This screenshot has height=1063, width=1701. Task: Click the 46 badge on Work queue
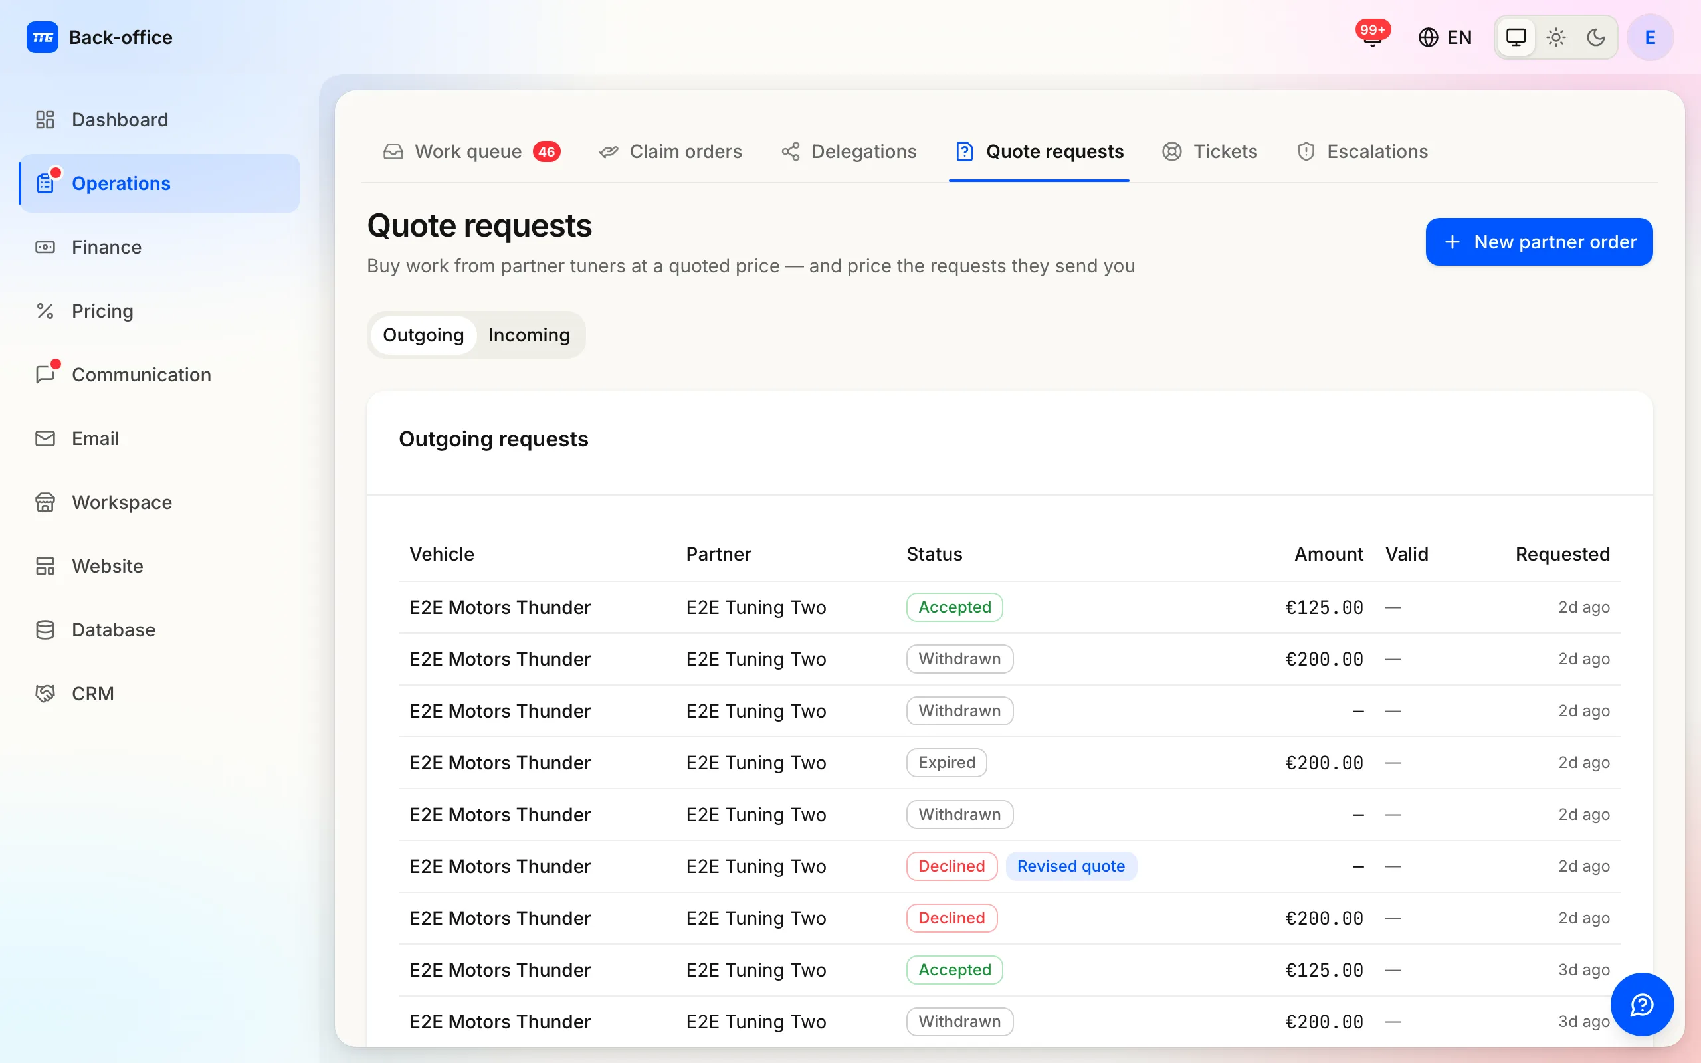(546, 152)
